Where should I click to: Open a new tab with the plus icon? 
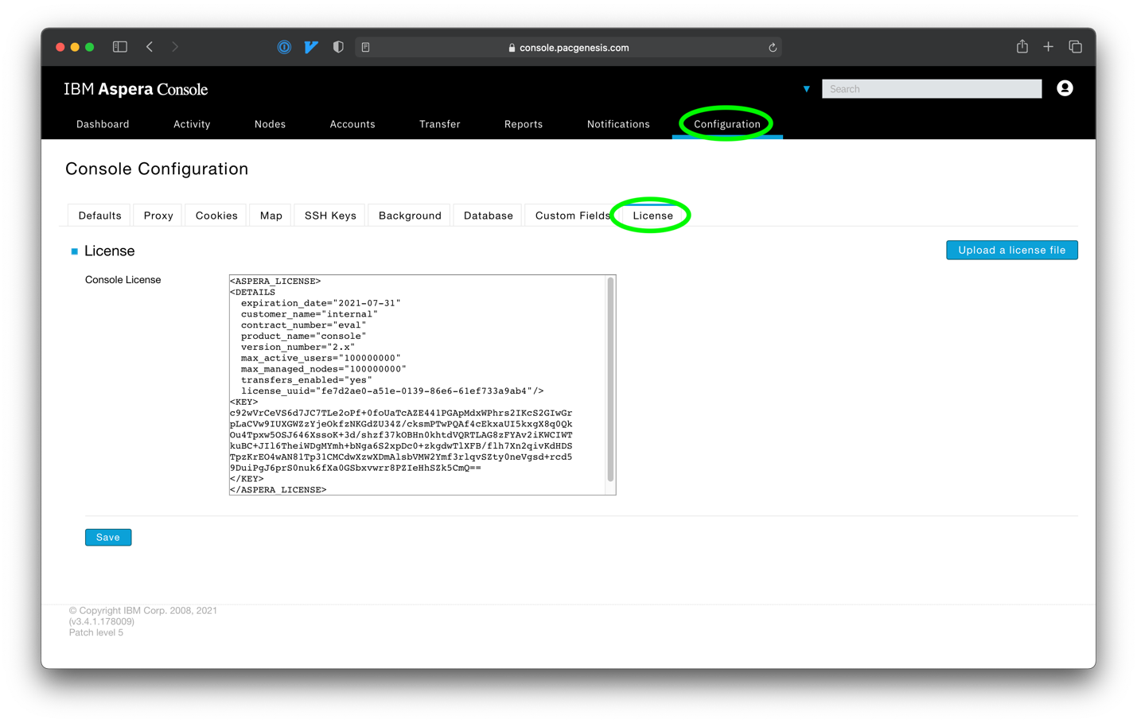tap(1049, 47)
